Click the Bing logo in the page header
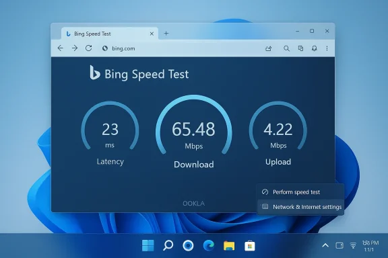 (95, 73)
